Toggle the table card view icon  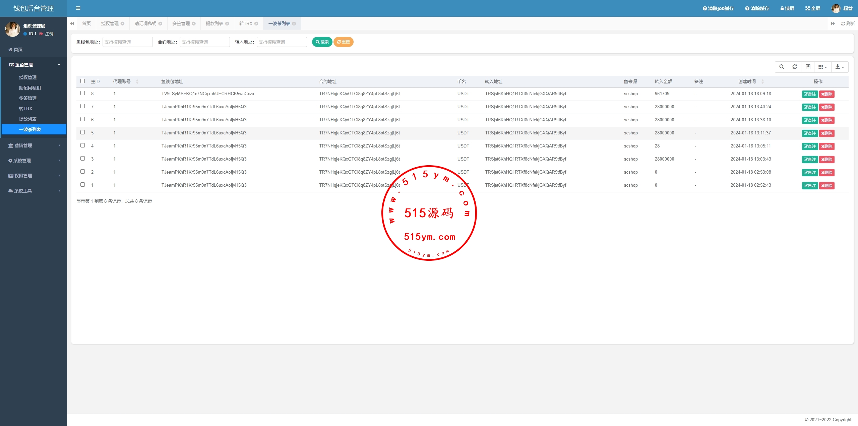(808, 67)
